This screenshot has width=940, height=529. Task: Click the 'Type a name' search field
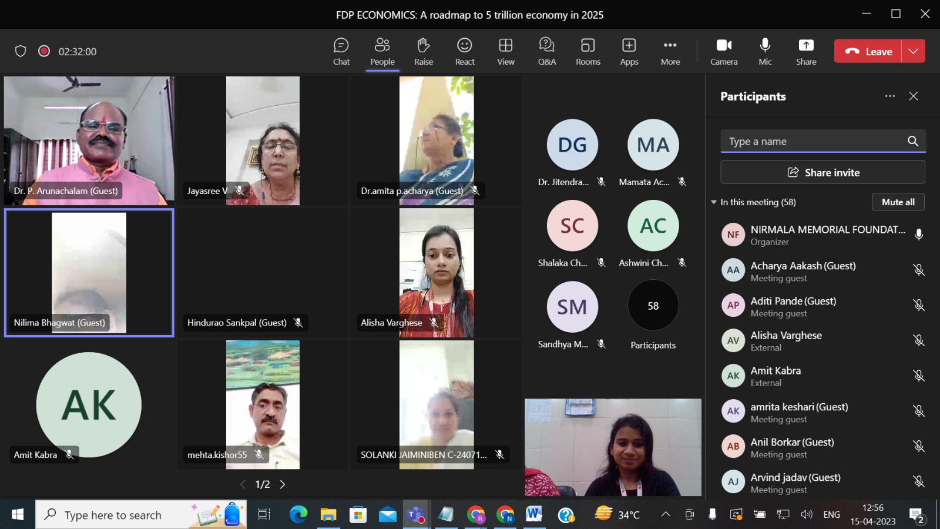click(814, 142)
